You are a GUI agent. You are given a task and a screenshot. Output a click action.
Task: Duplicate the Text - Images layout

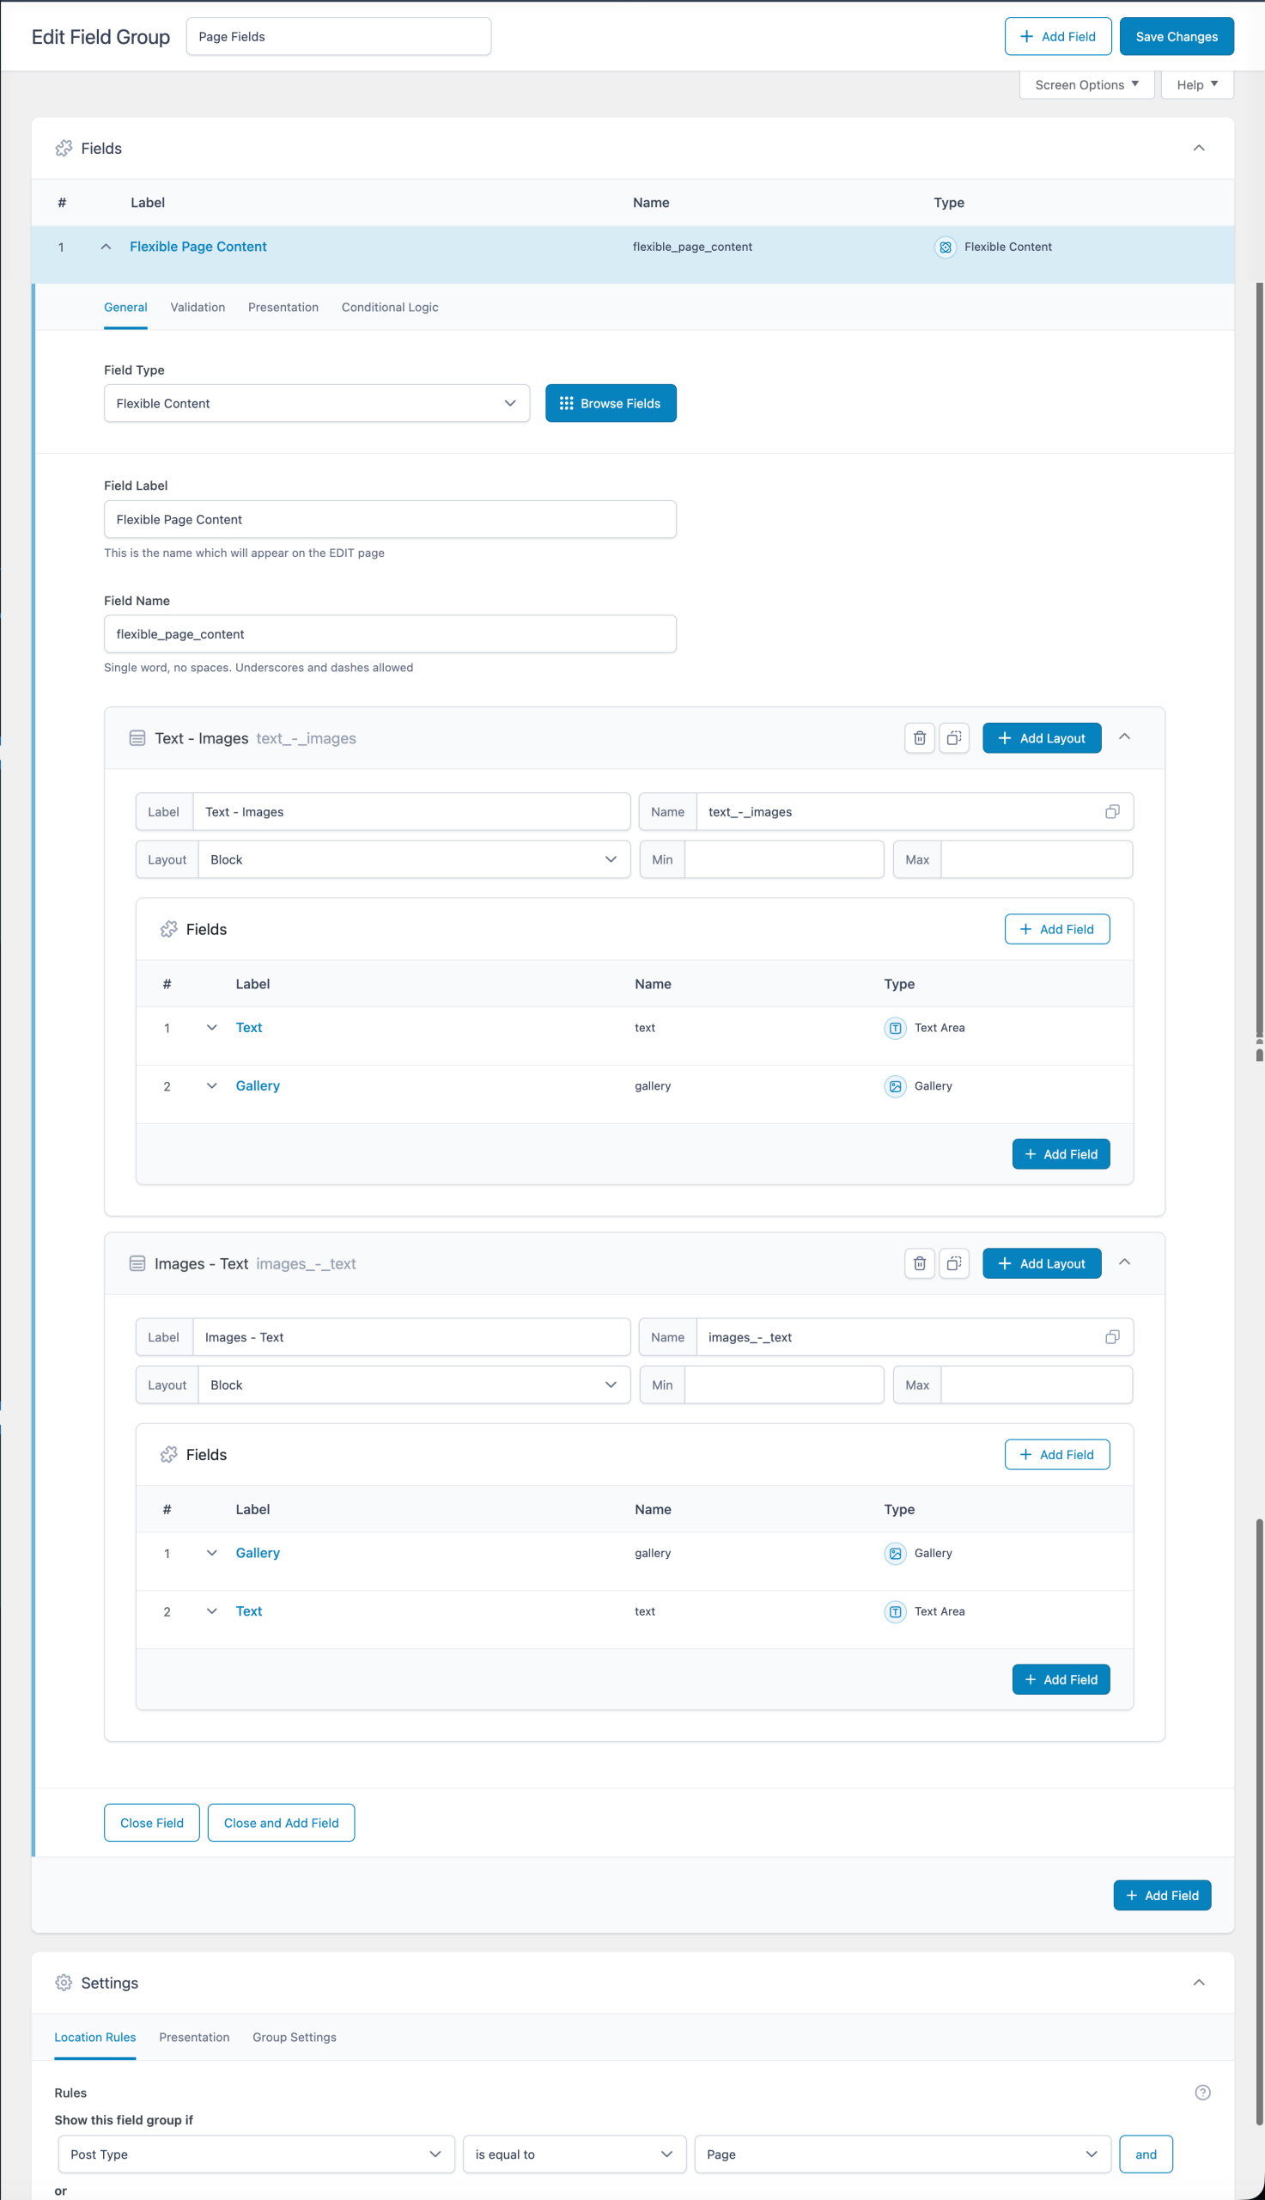(953, 738)
